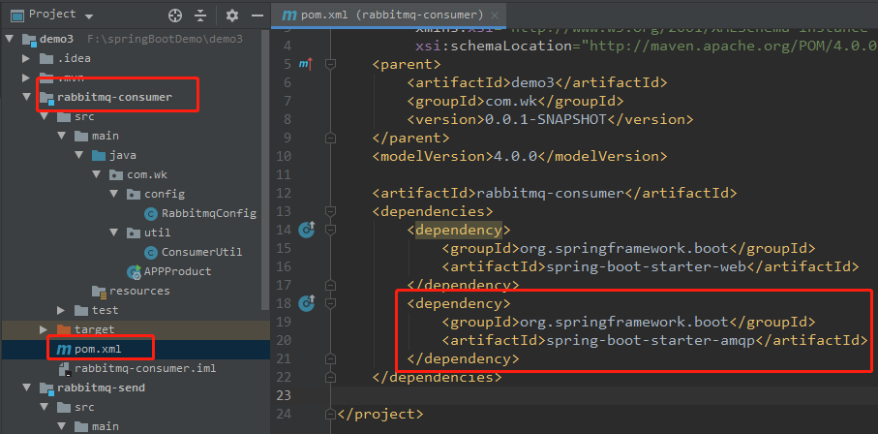Click the Maven icon on the editor tab
The image size is (878, 434).
tap(288, 15)
